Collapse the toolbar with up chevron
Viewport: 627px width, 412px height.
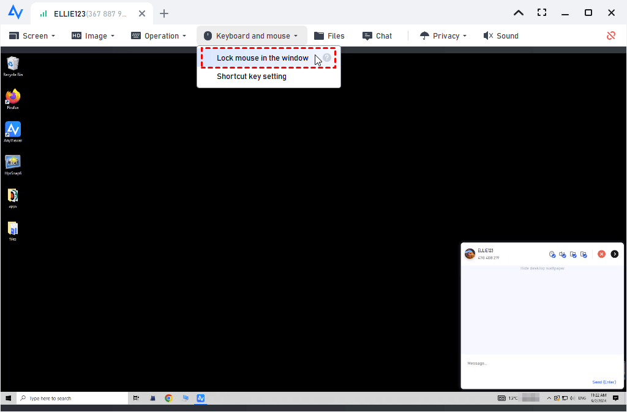519,13
